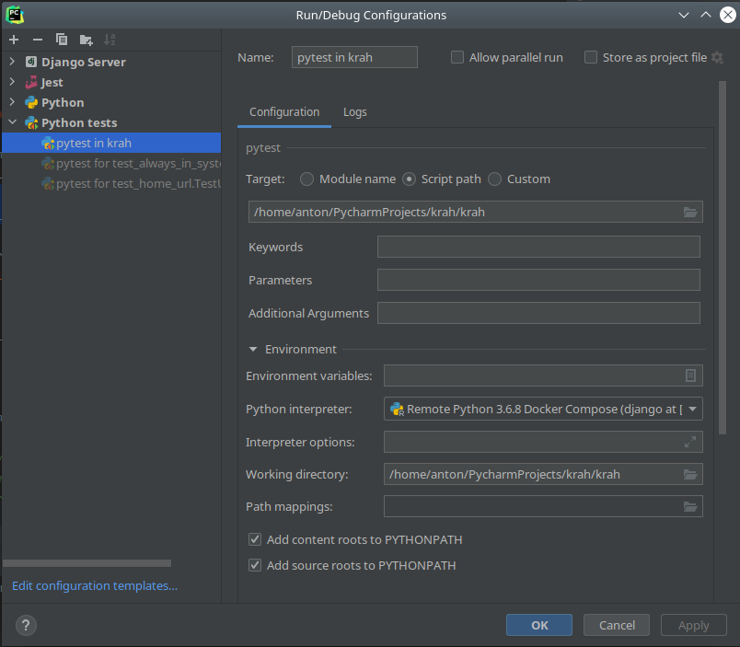
Task: Remove the selected configuration
Action: tap(38, 40)
